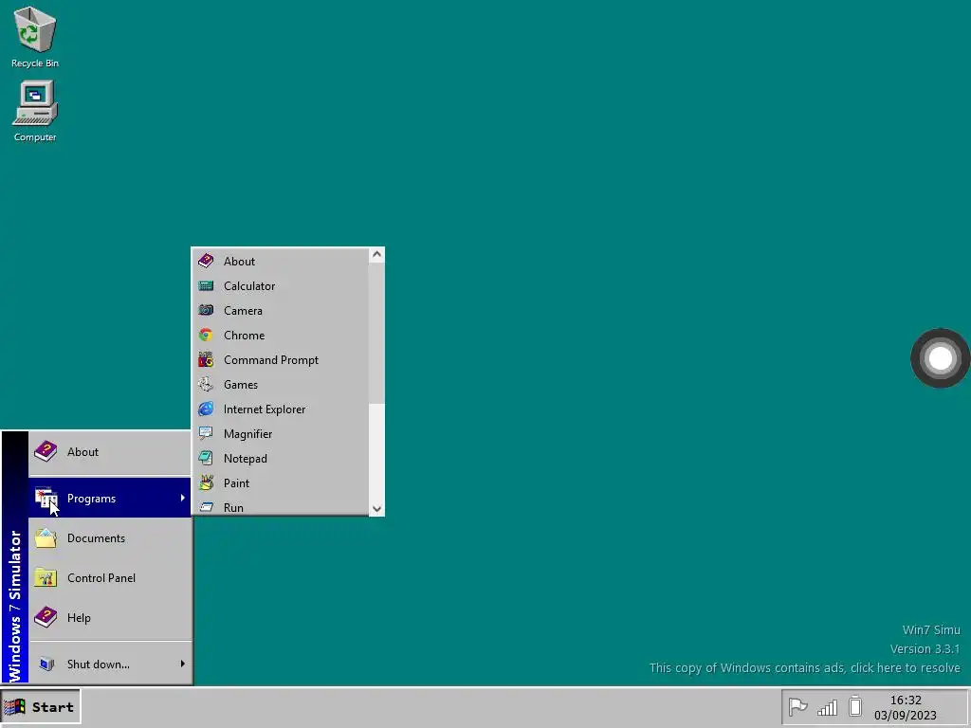Open Command Prompt from Programs list
The image size is (971, 728).
tap(281, 359)
